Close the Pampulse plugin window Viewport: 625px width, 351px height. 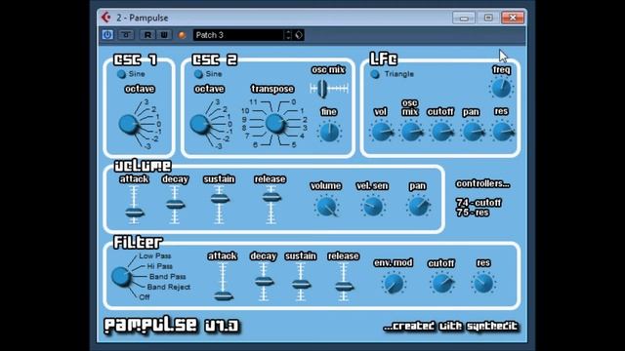tap(513, 18)
